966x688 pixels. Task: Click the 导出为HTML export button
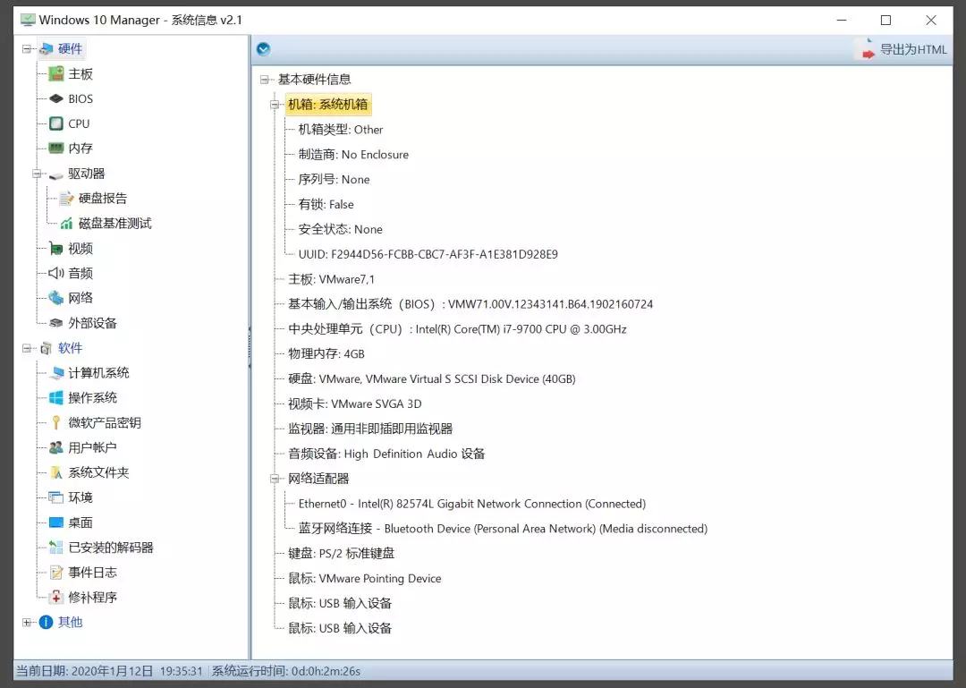tap(902, 49)
